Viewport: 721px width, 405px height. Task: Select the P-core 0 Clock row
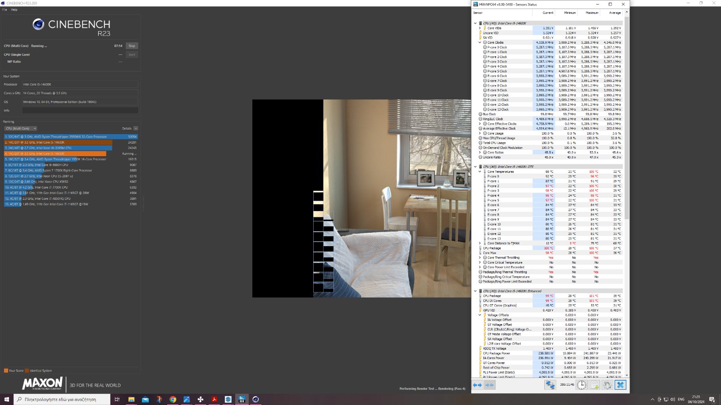[x=548, y=47]
